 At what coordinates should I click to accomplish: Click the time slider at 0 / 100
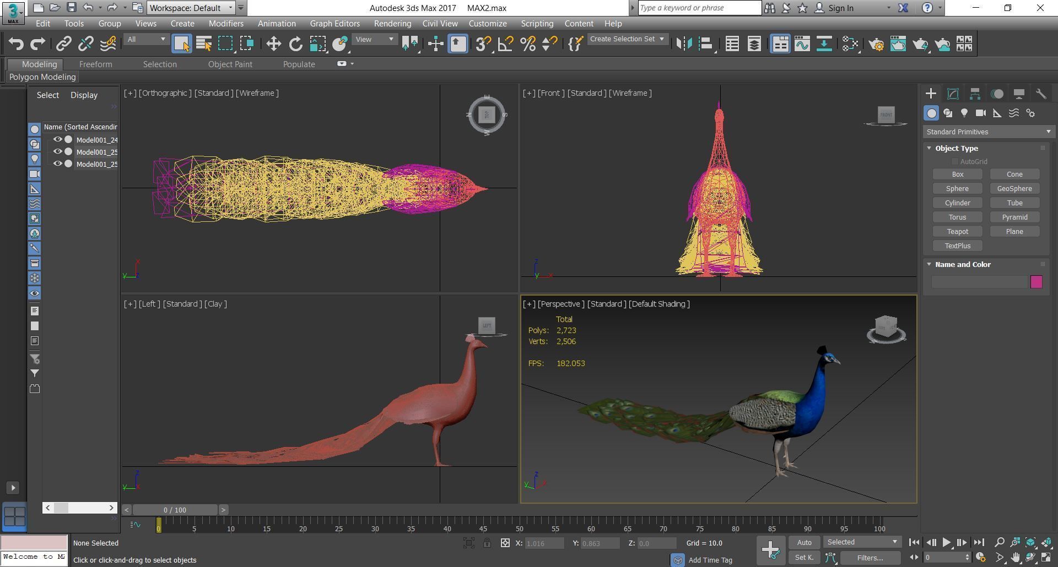175,510
